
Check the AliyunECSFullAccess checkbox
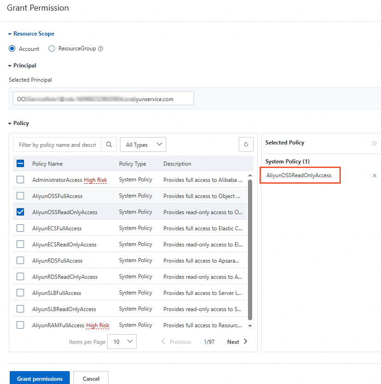(x=20, y=228)
